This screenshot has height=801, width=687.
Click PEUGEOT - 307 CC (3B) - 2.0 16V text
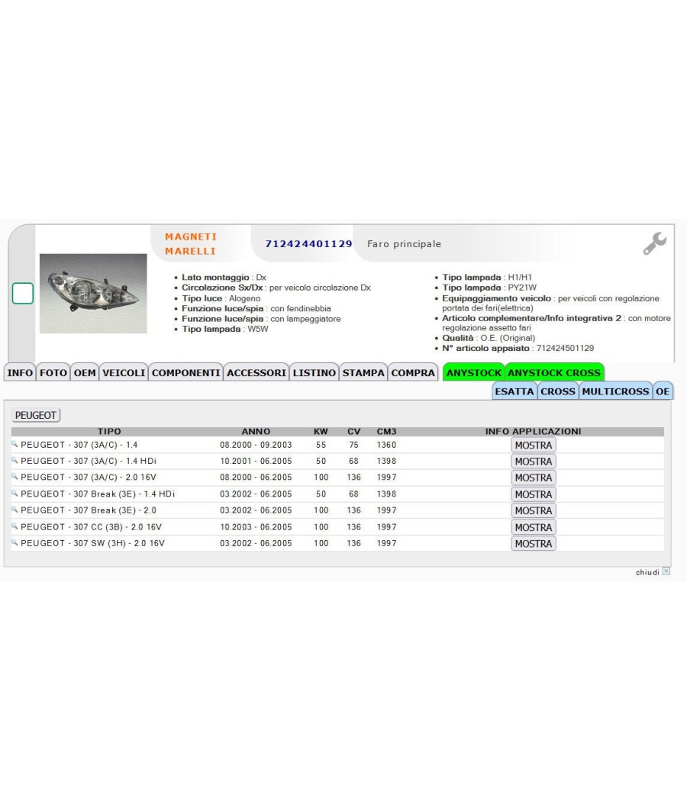point(91,527)
